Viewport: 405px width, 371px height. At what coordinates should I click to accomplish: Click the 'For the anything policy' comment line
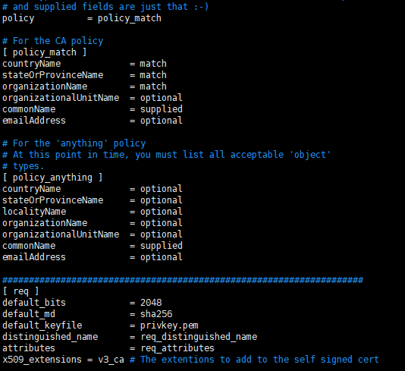click(x=74, y=143)
